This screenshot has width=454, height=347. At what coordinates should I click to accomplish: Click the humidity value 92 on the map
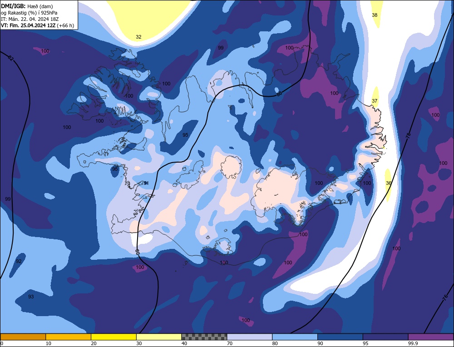19,261
